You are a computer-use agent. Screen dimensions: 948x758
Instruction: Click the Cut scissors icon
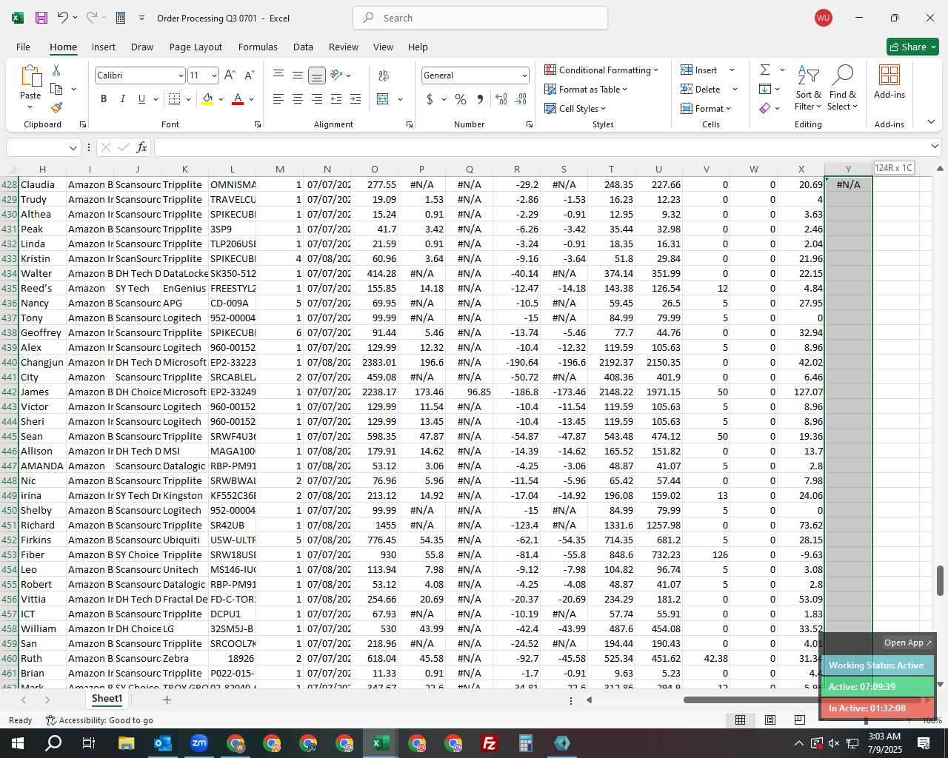coord(56,70)
